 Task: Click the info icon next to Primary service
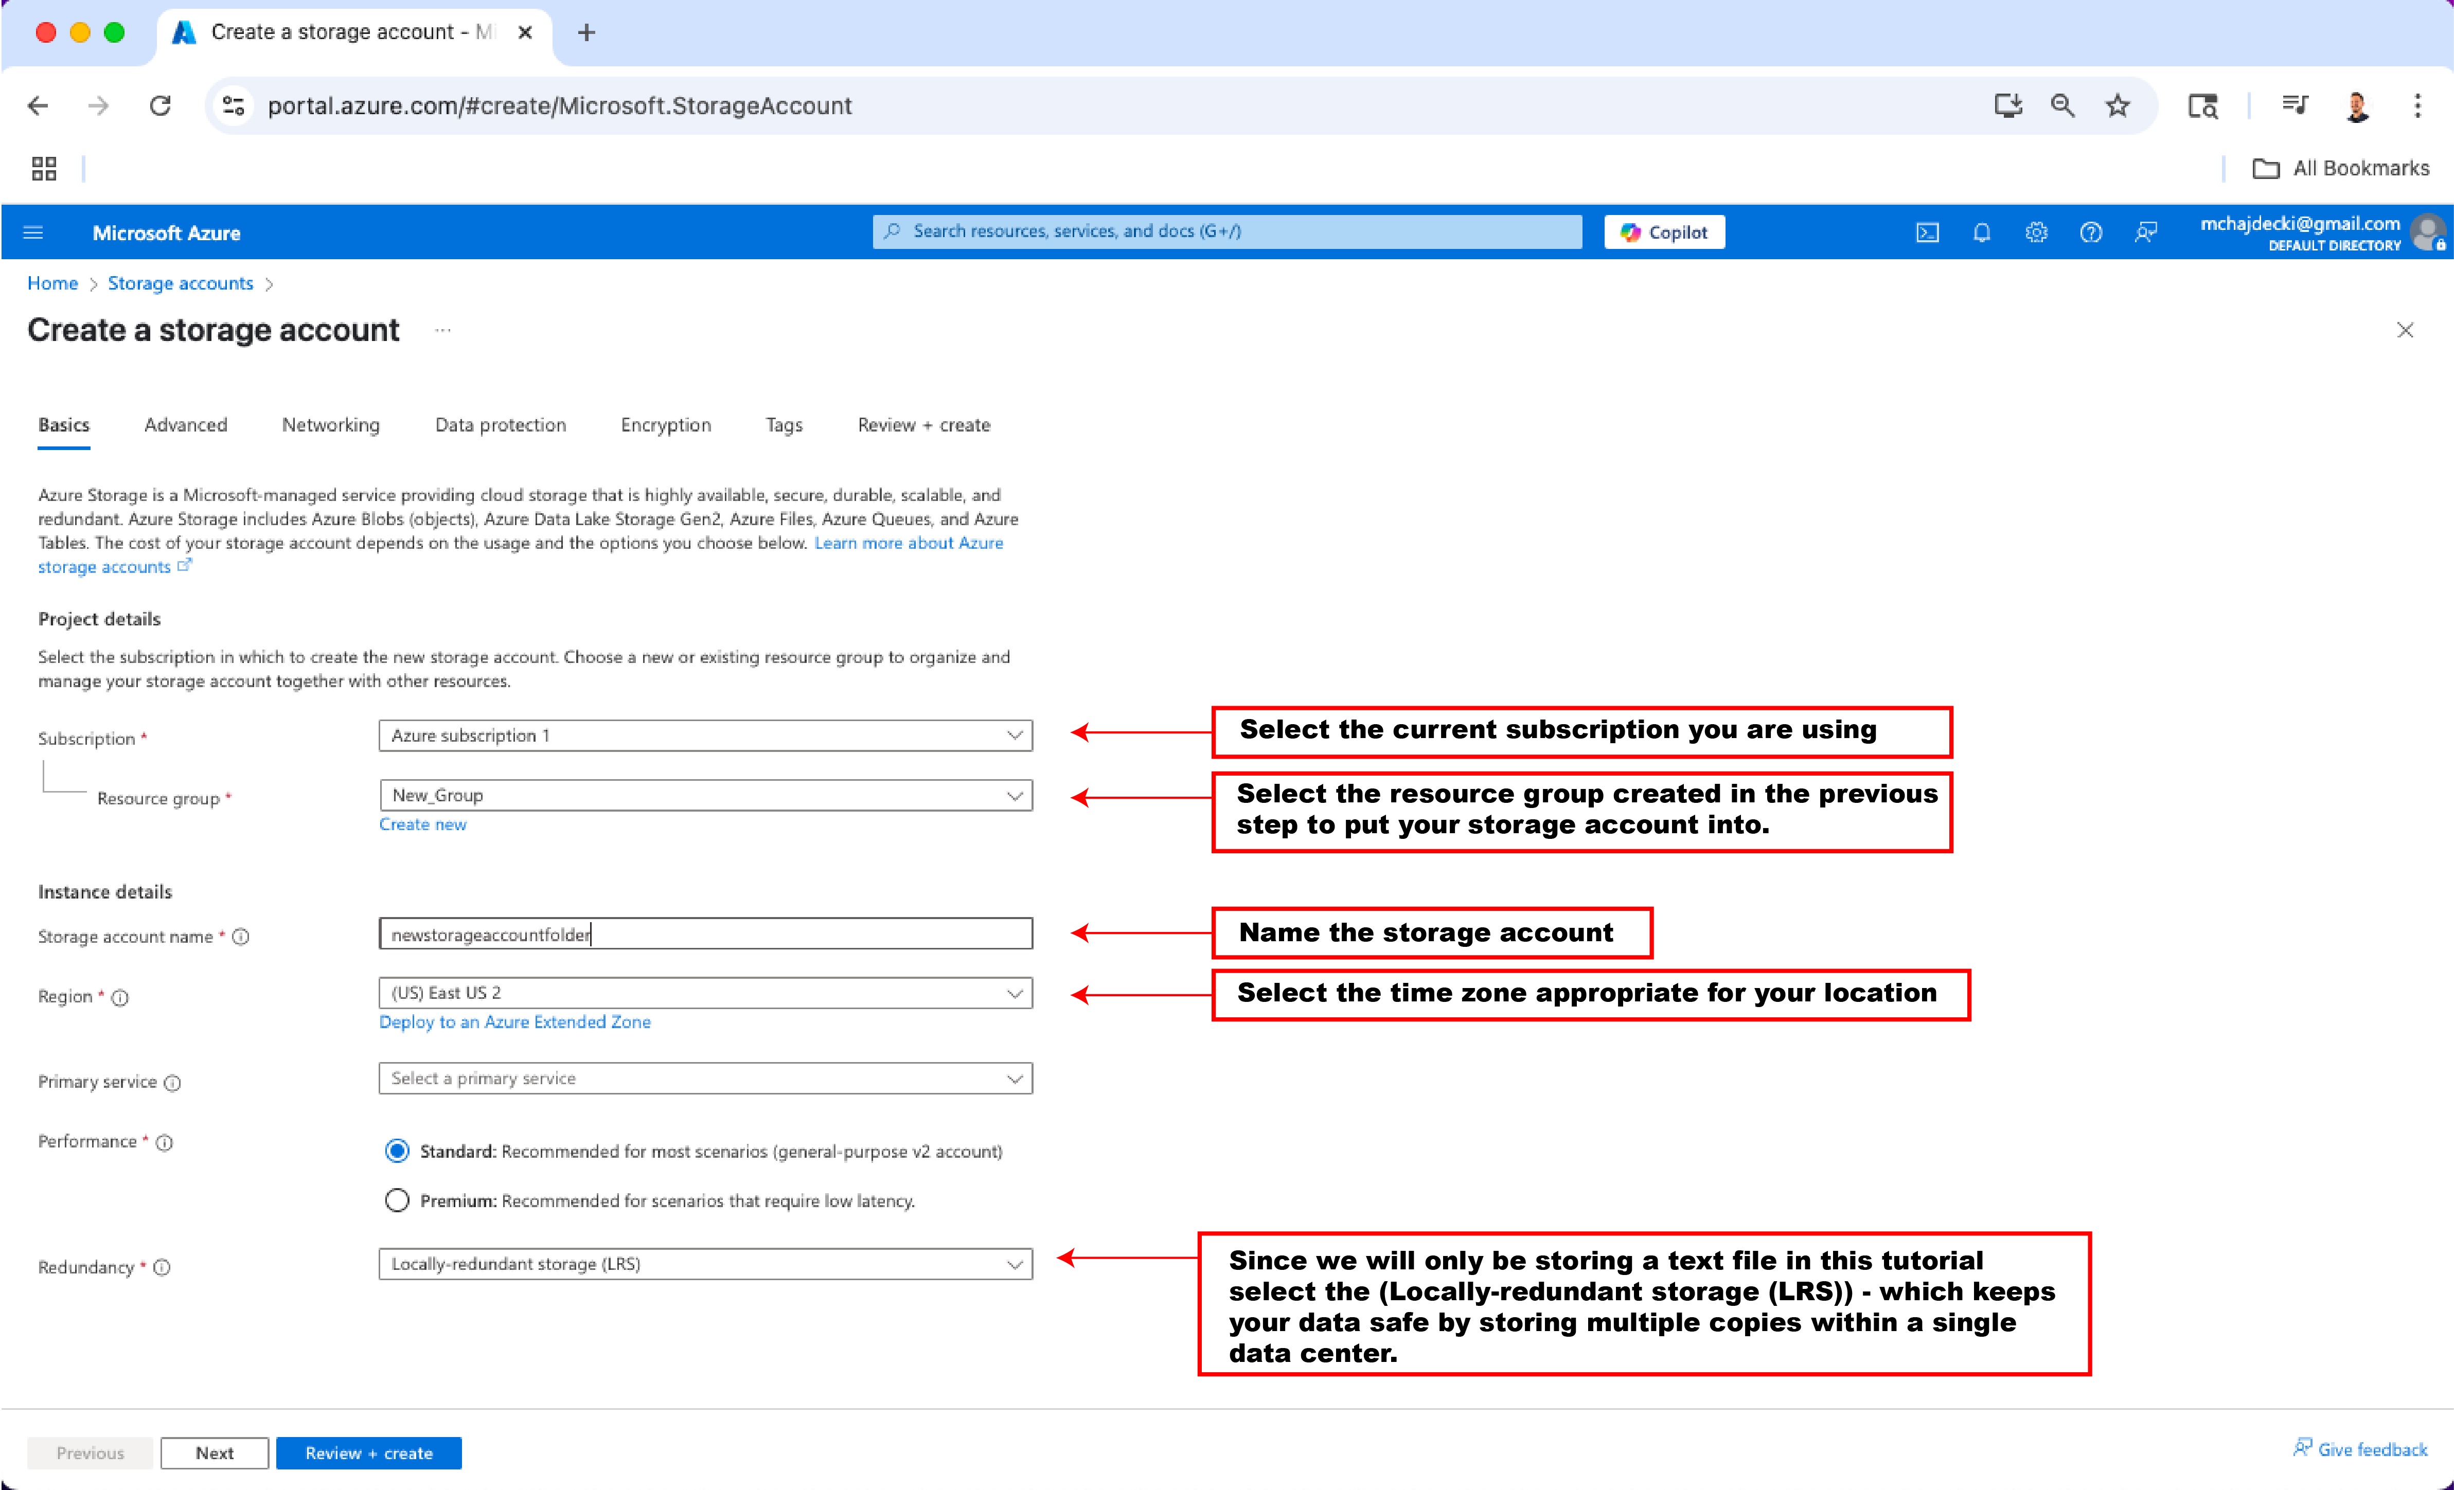tap(172, 1083)
